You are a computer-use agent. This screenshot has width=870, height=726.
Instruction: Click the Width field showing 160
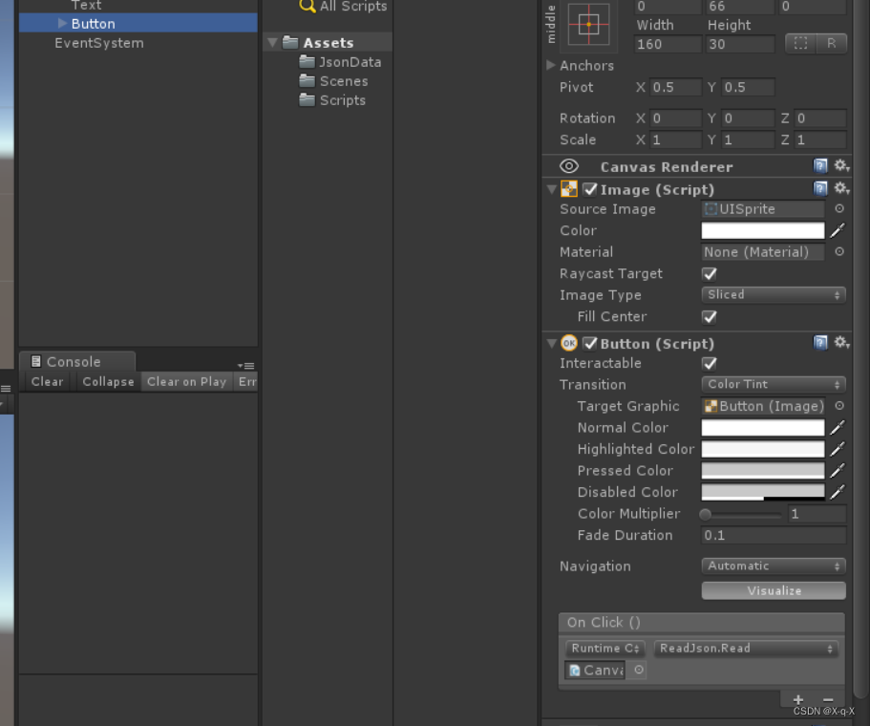click(668, 44)
